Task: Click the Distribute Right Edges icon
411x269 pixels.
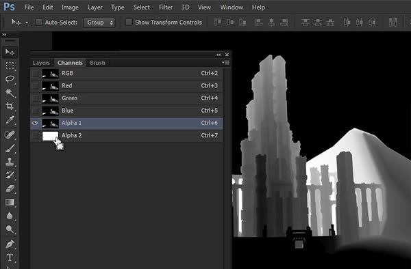Action: pyautogui.click(x=372, y=23)
